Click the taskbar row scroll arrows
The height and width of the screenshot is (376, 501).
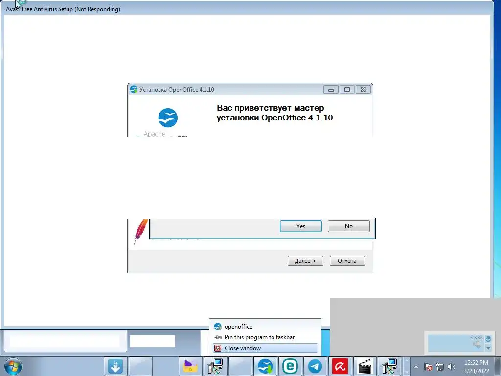click(407, 366)
